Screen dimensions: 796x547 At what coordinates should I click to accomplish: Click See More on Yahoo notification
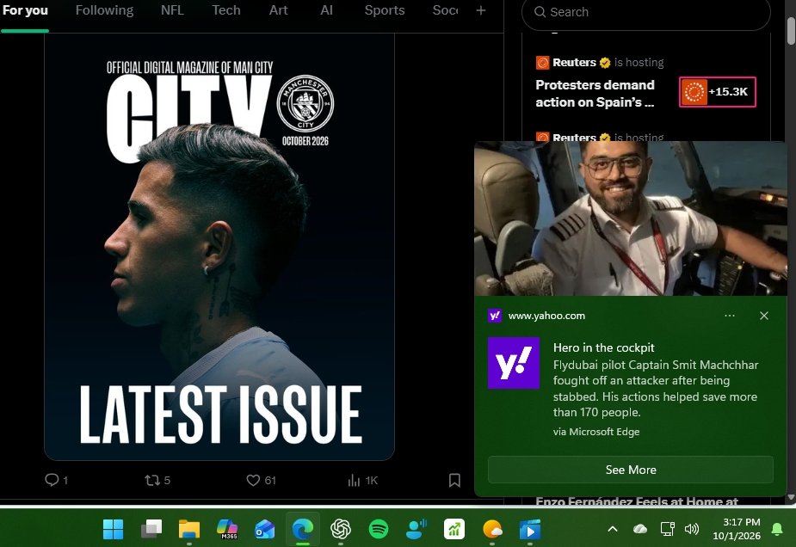631,470
